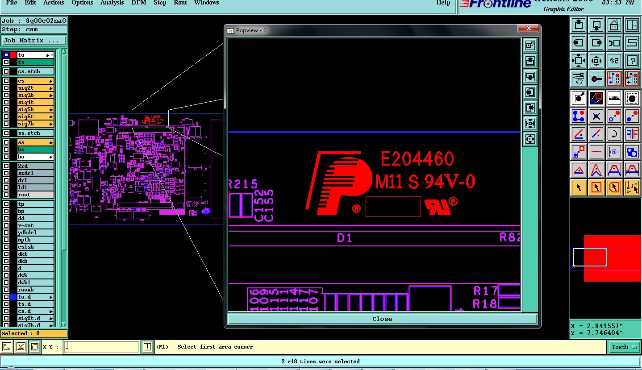Screen dimensions: 642x370
Task: Click the layer list scrollbar down arrow
Action: [64, 324]
